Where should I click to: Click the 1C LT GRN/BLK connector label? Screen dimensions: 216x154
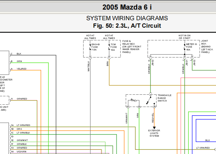(x=20, y=133)
